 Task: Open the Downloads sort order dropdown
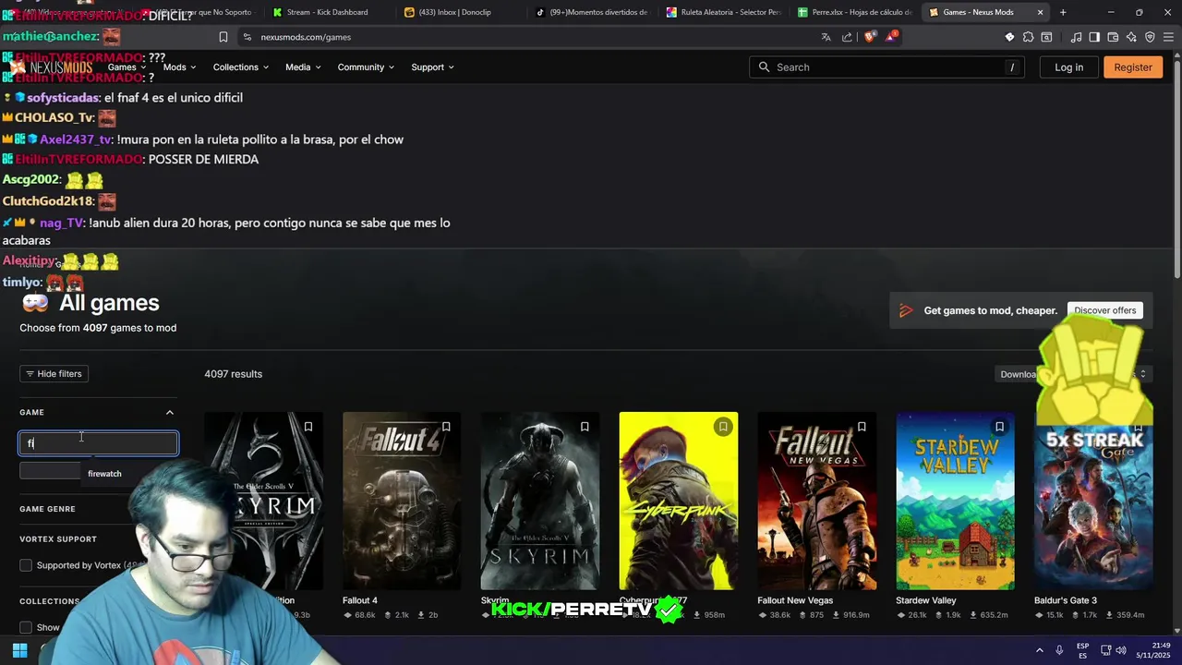(x=1075, y=374)
